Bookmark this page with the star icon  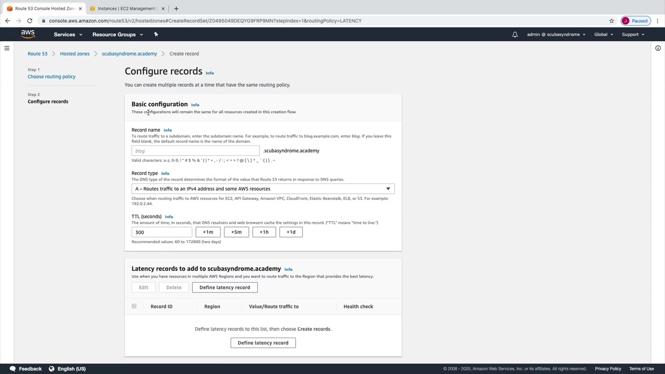pyautogui.click(x=611, y=21)
